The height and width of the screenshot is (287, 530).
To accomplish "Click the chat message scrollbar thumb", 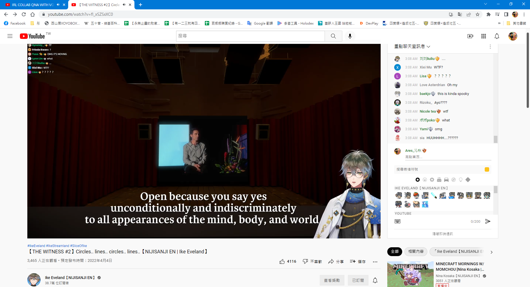I will [495, 139].
